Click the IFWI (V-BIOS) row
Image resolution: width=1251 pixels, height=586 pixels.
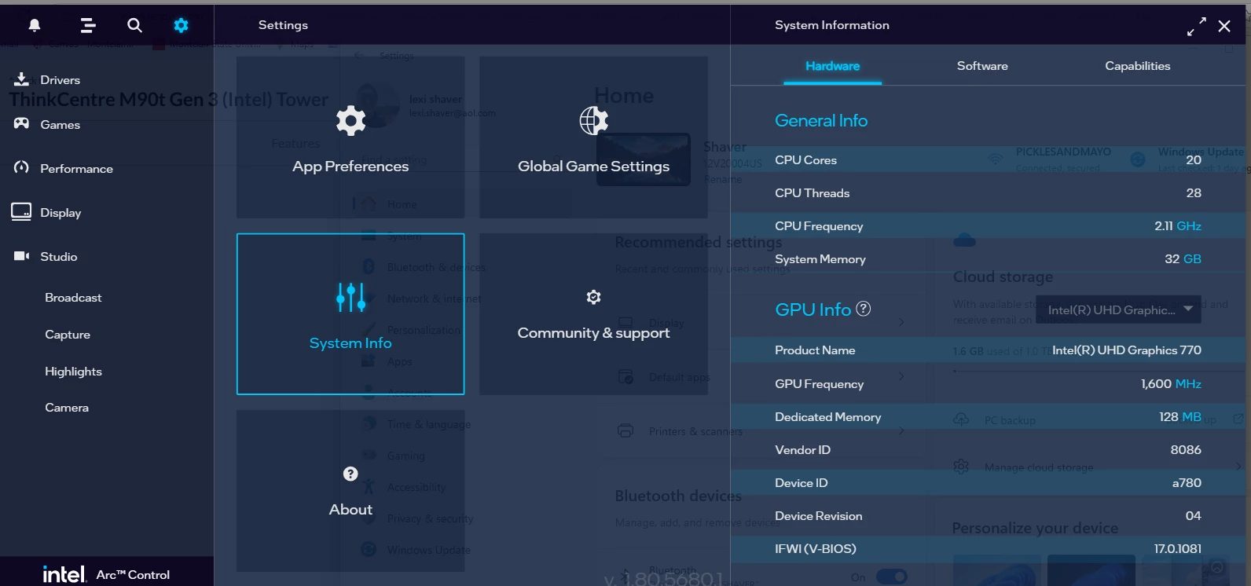tap(988, 548)
